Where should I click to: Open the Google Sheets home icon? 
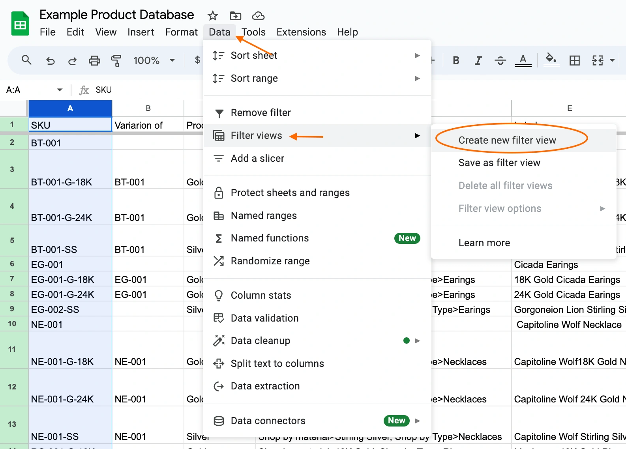tap(20, 24)
